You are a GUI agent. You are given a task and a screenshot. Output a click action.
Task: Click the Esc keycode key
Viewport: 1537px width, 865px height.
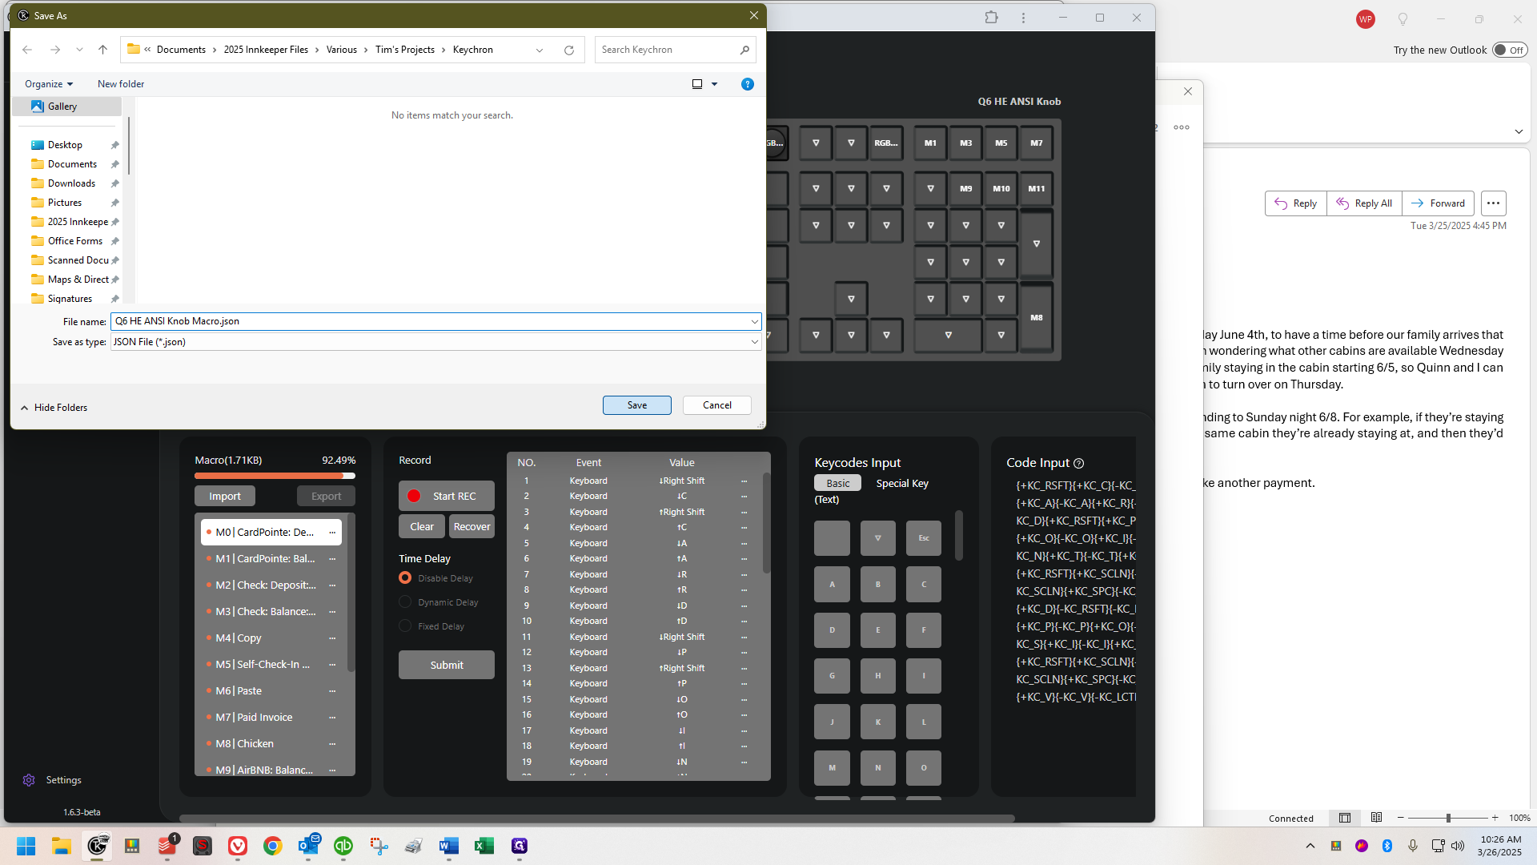coord(924,538)
